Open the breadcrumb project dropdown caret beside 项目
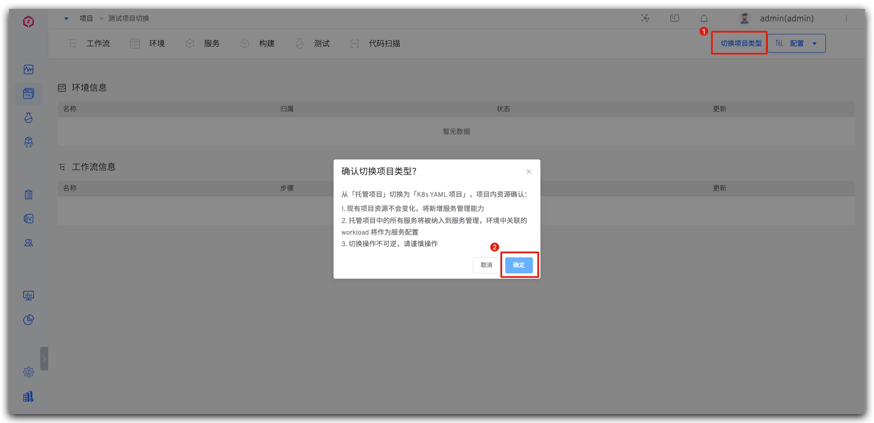 click(x=66, y=18)
